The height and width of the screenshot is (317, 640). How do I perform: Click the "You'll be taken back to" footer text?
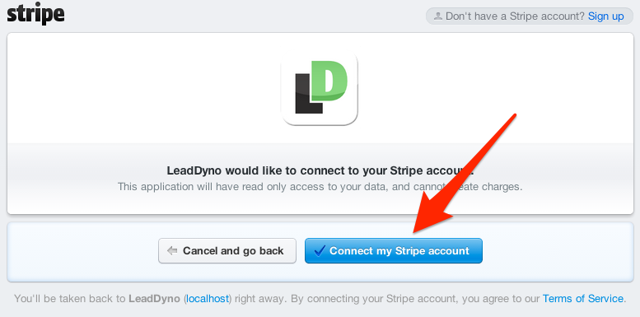[x=70, y=299]
